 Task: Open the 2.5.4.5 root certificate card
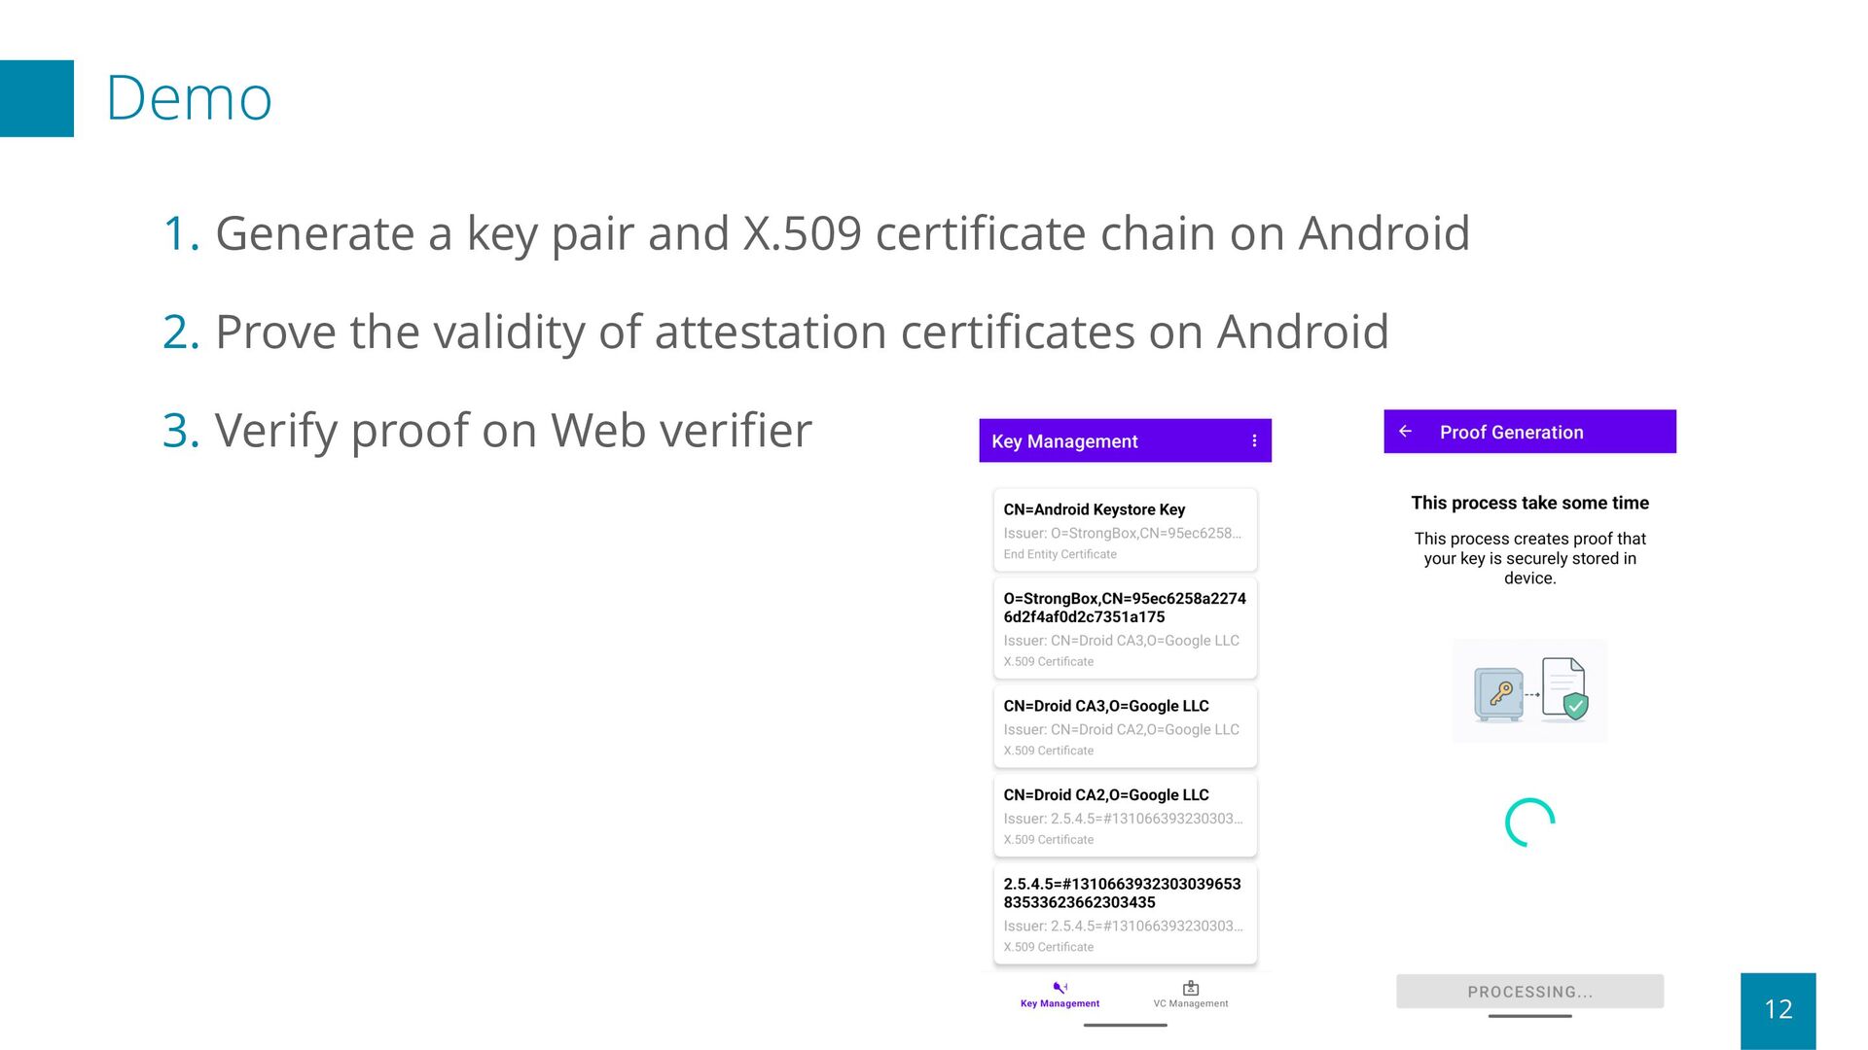pos(1125,914)
